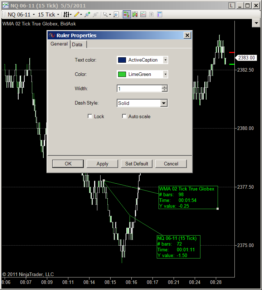Click the zoom in magnifier icon
The width and height of the screenshot is (262, 290).
(87, 14)
